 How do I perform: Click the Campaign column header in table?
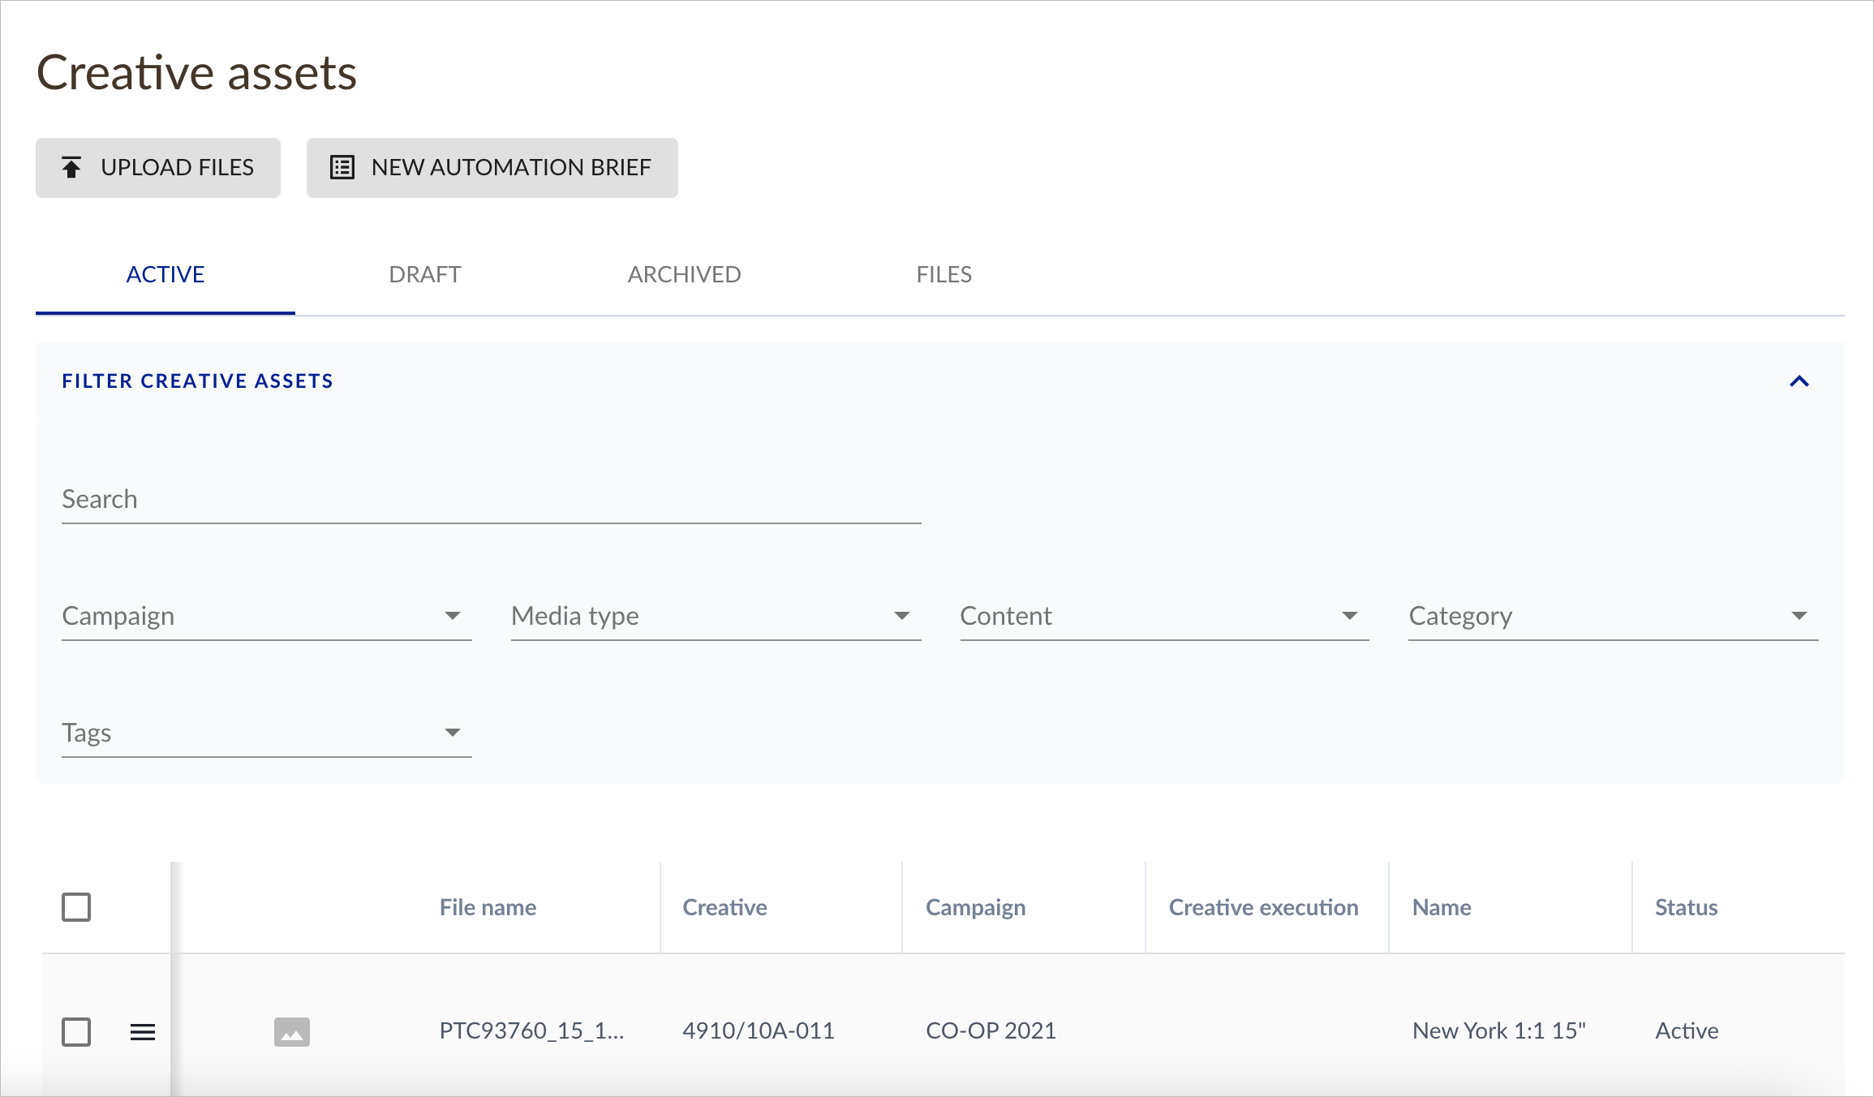pyautogui.click(x=976, y=908)
